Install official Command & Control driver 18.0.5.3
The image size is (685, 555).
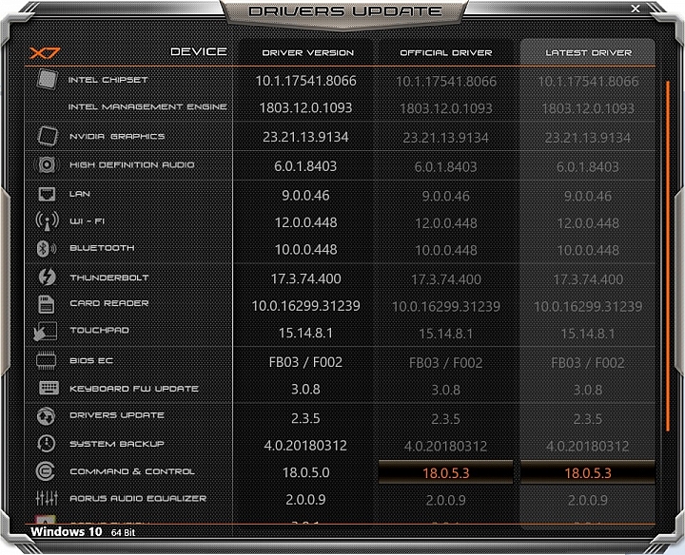tap(445, 472)
